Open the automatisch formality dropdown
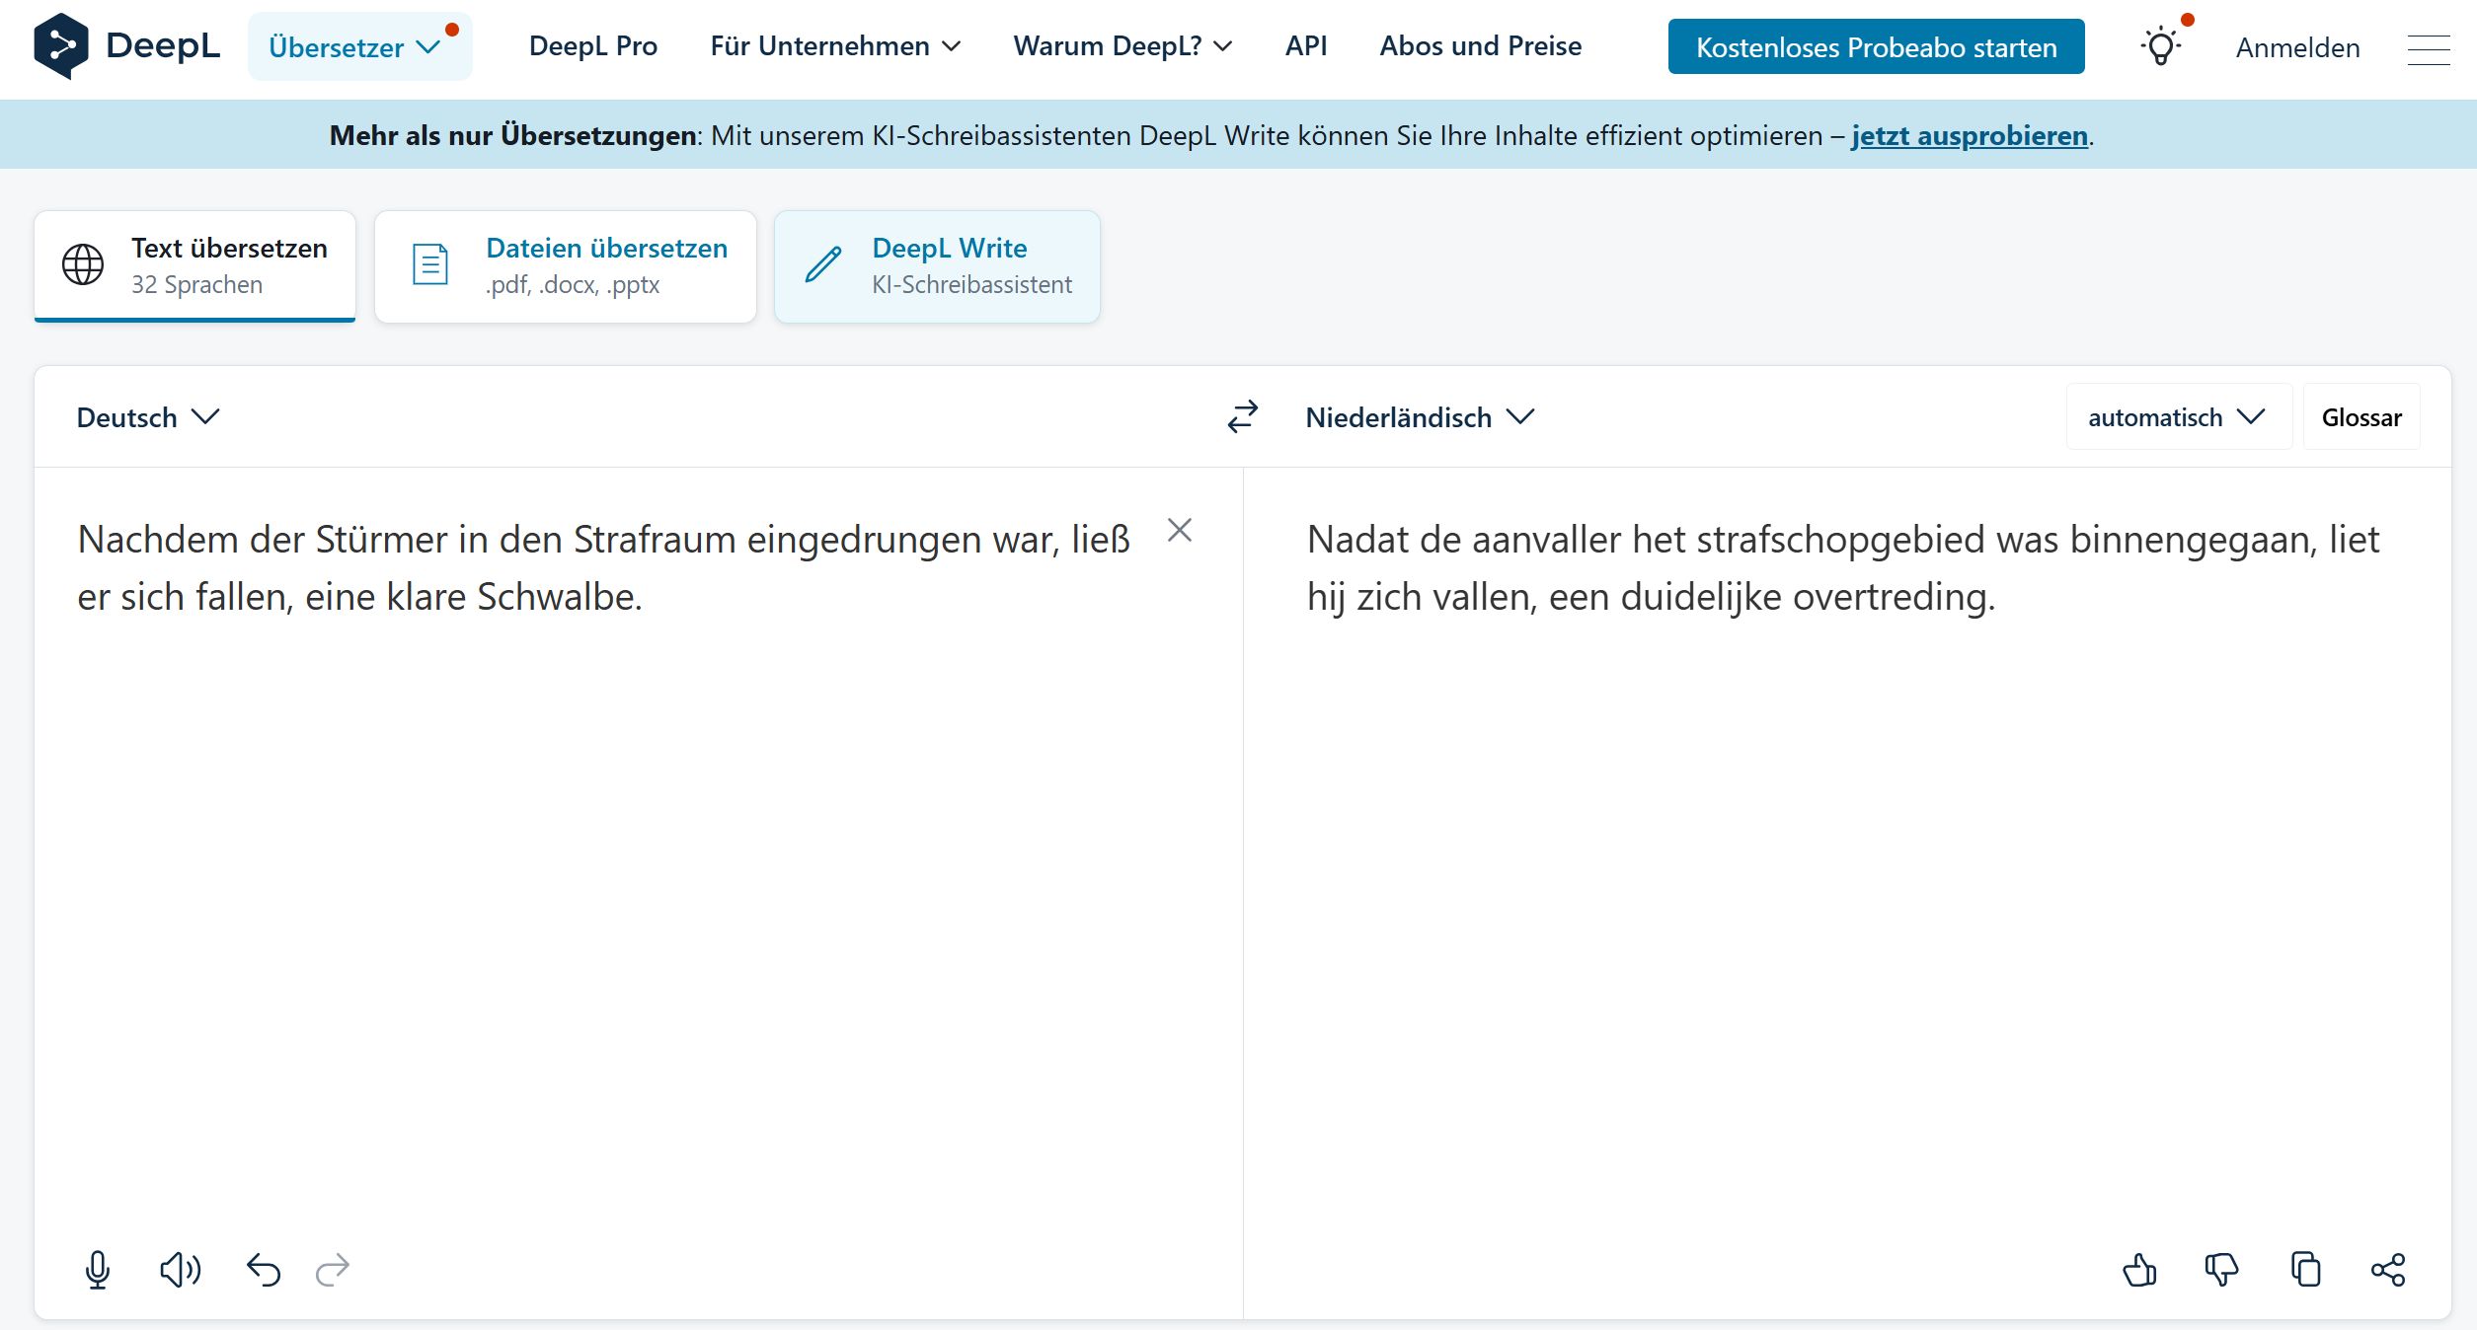 click(2178, 417)
